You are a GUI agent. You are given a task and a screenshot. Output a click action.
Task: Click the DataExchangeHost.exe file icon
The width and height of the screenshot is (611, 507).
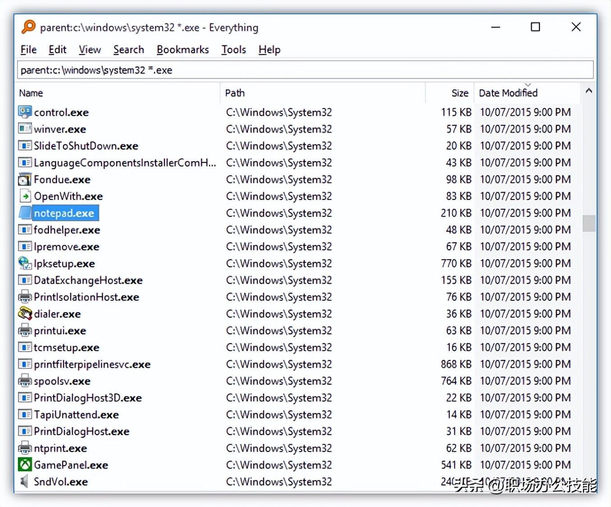[x=25, y=280]
